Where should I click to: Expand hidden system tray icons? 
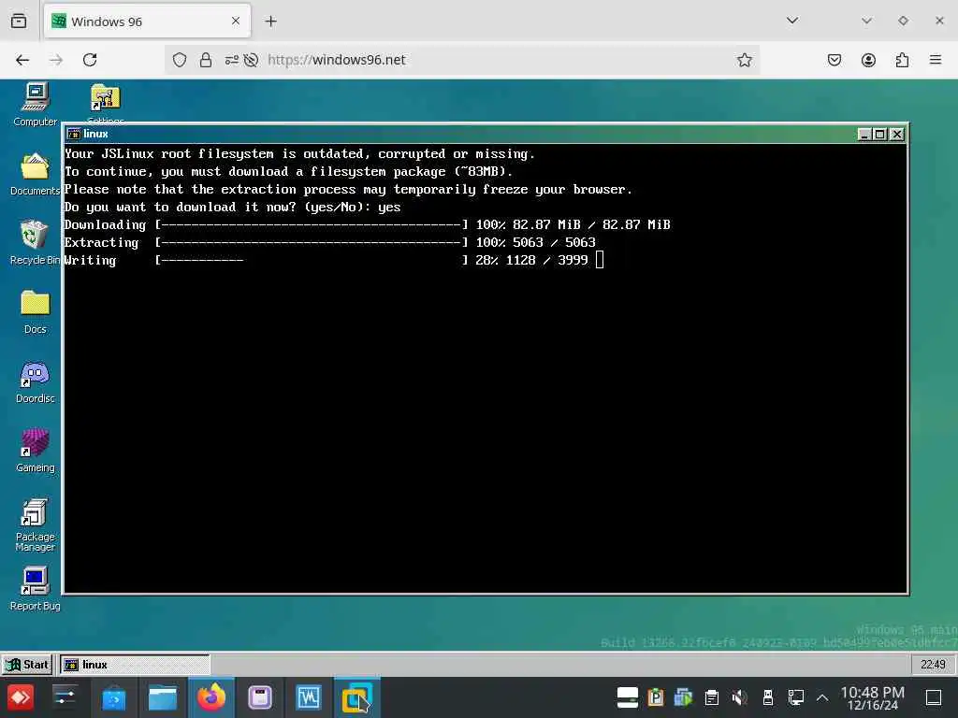822,697
